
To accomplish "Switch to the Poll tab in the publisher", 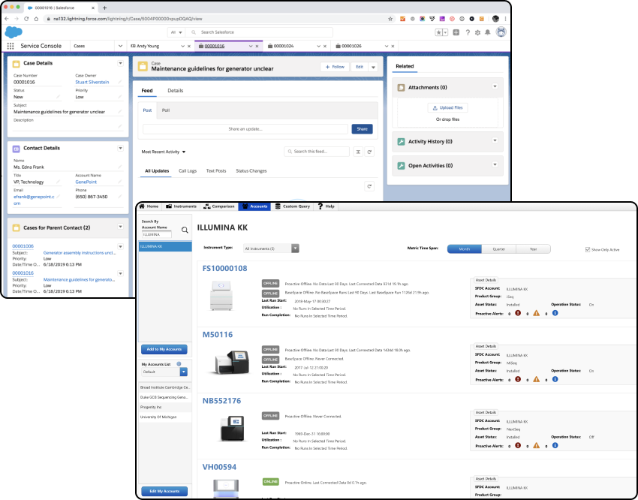I will click(166, 110).
